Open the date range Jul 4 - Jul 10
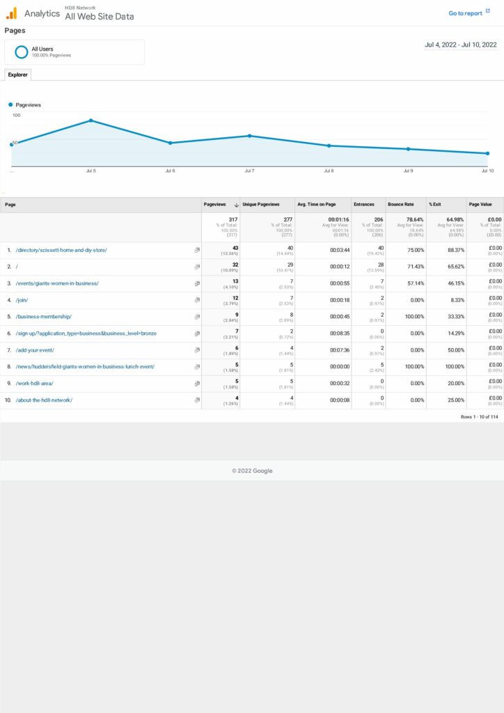 tap(460, 45)
